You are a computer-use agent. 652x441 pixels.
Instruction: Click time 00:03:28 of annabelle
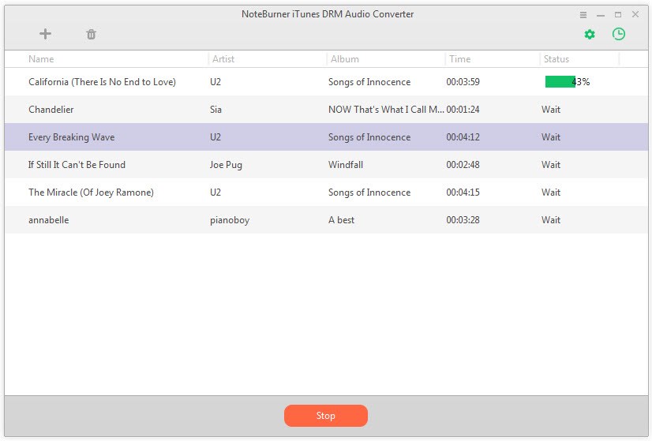(463, 220)
